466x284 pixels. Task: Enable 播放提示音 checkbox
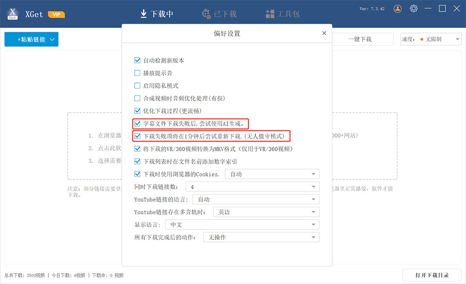[137, 73]
